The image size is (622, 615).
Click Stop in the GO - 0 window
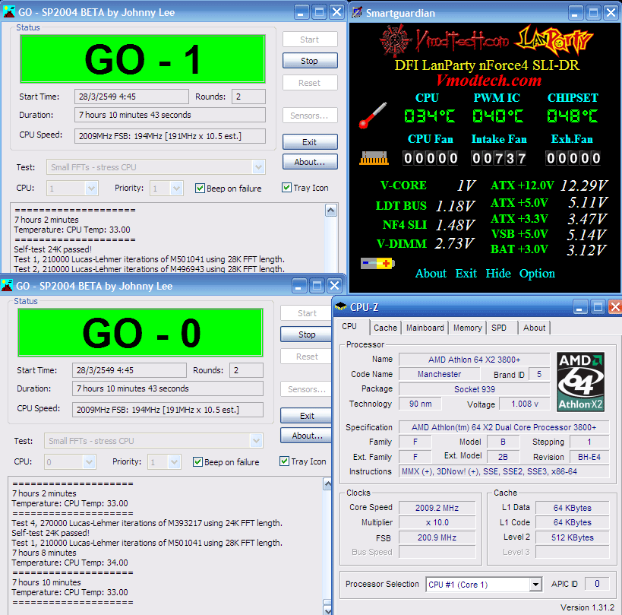pos(306,334)
